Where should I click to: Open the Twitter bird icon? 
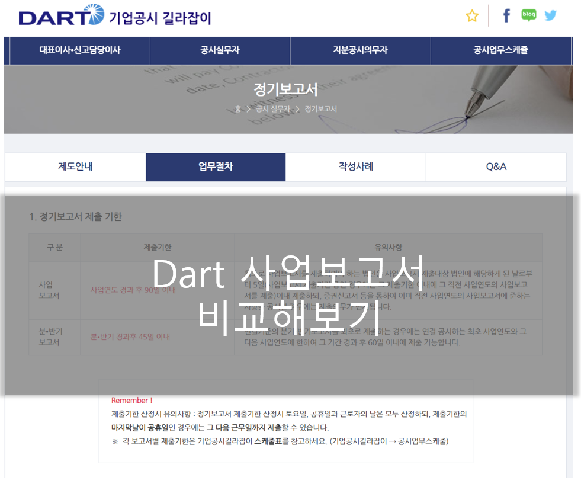(550, 15)
